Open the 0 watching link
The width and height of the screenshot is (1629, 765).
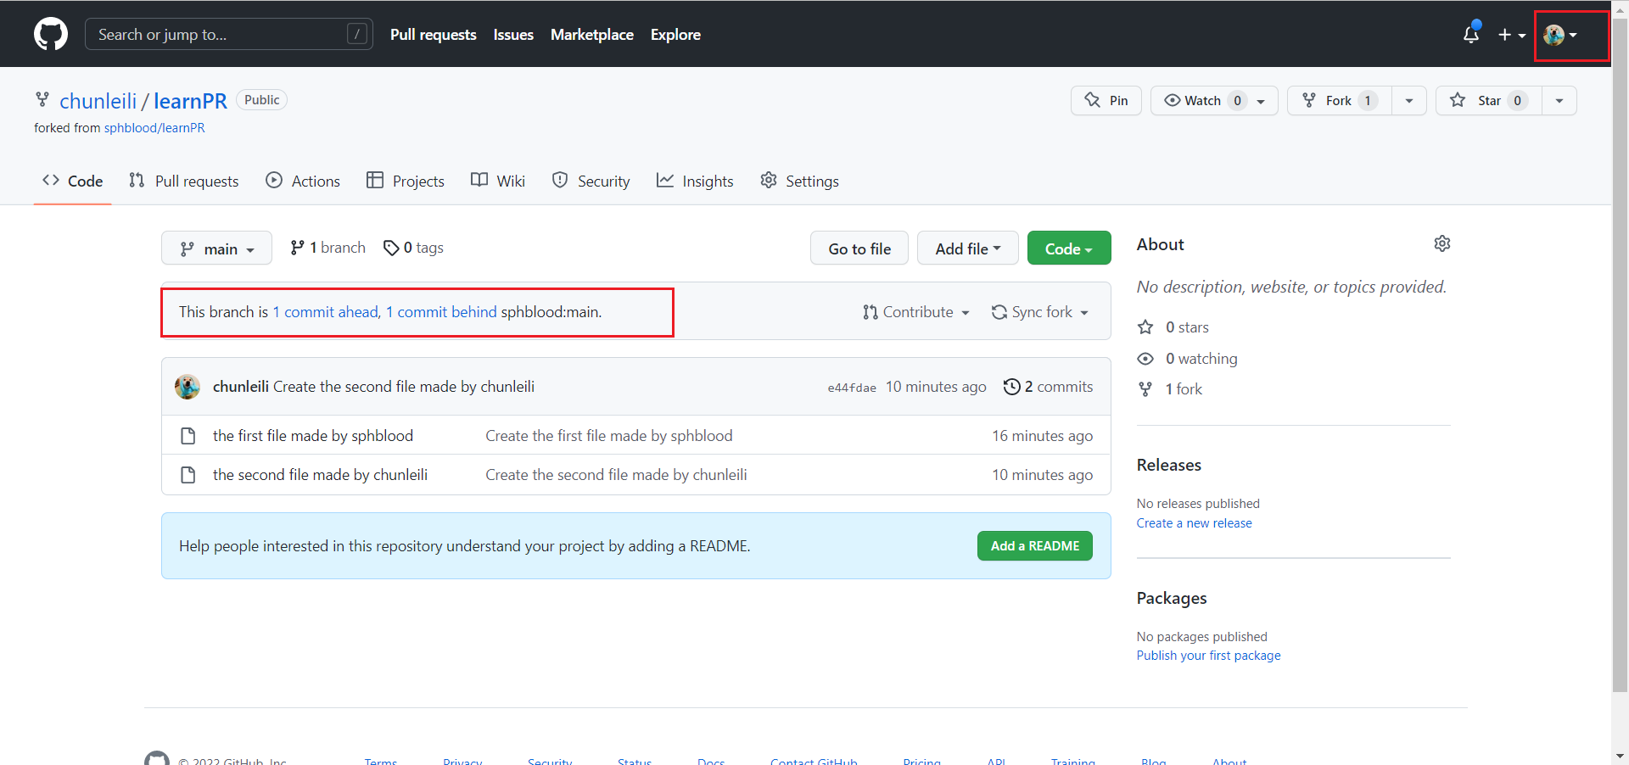(x=1188, y=359)
